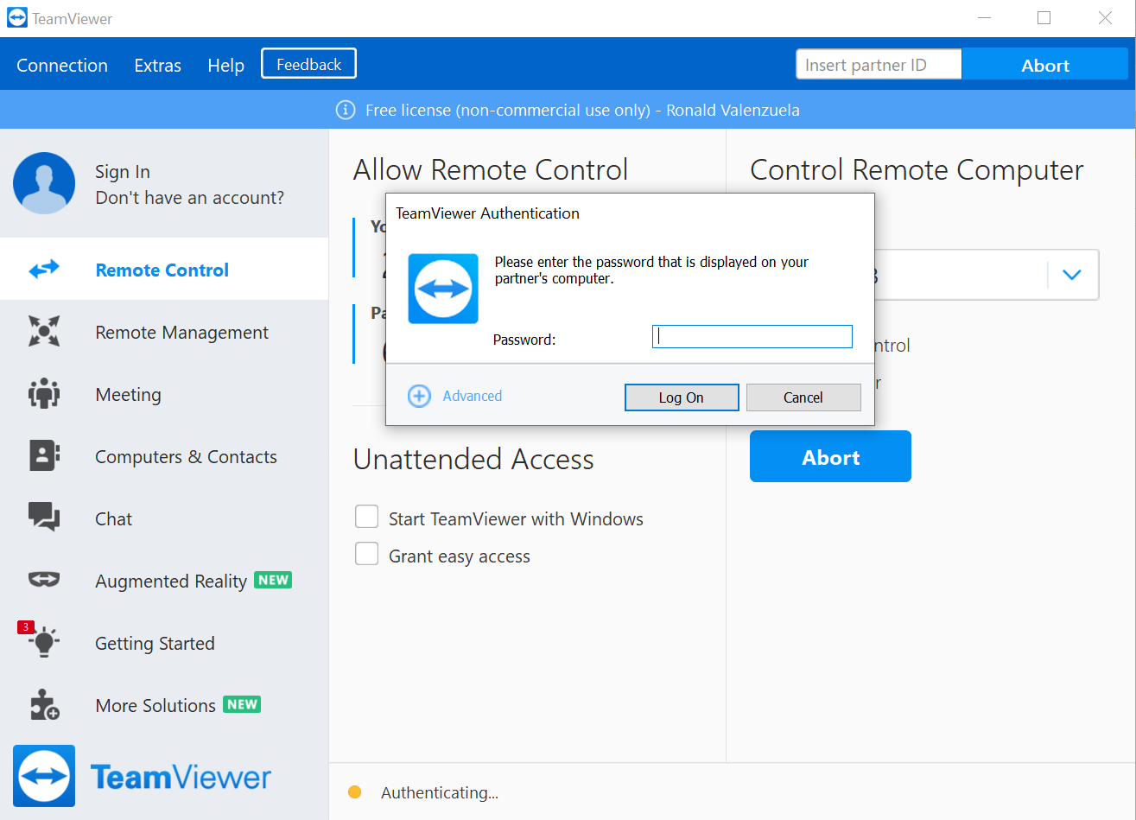The image size is (1136, 820).
Task: Click the Allow Remote Control heading
Action: 491,169
